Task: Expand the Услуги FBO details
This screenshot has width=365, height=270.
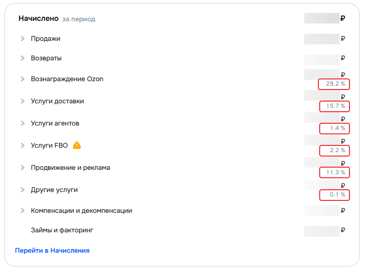Action: click(x=22, y=145)
